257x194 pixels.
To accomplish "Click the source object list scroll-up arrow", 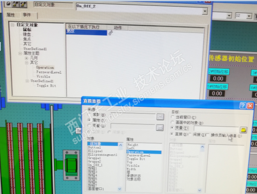I will coord(121,145).
